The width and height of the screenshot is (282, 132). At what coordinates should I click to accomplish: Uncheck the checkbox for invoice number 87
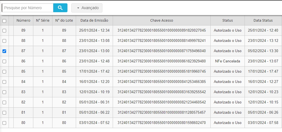(4, 51)
